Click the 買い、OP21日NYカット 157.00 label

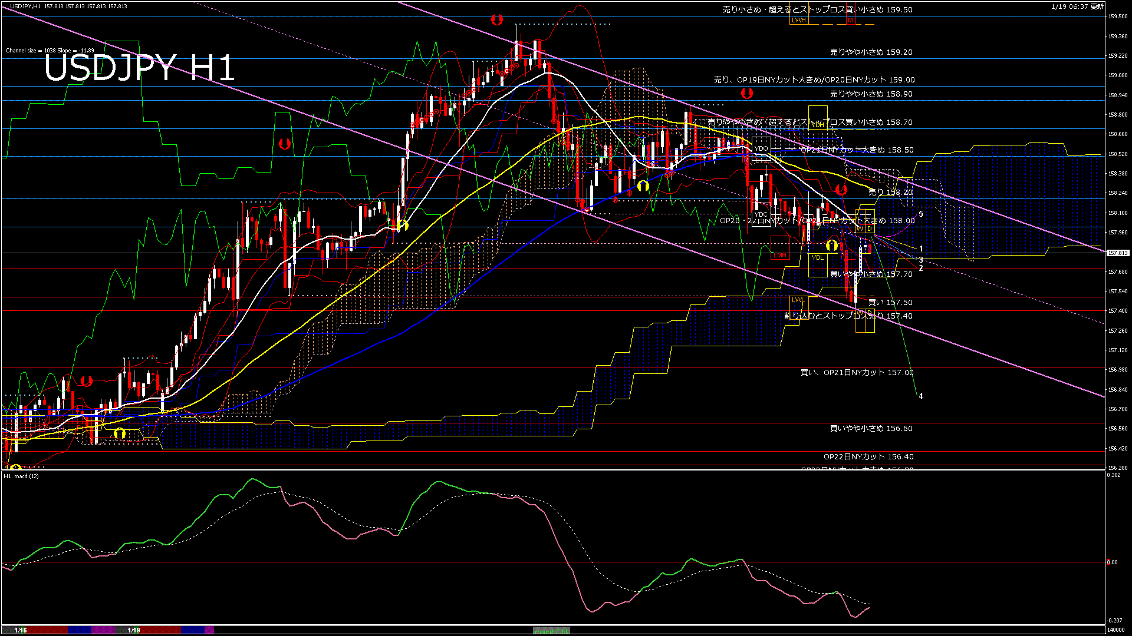click(x=857, y=372)
